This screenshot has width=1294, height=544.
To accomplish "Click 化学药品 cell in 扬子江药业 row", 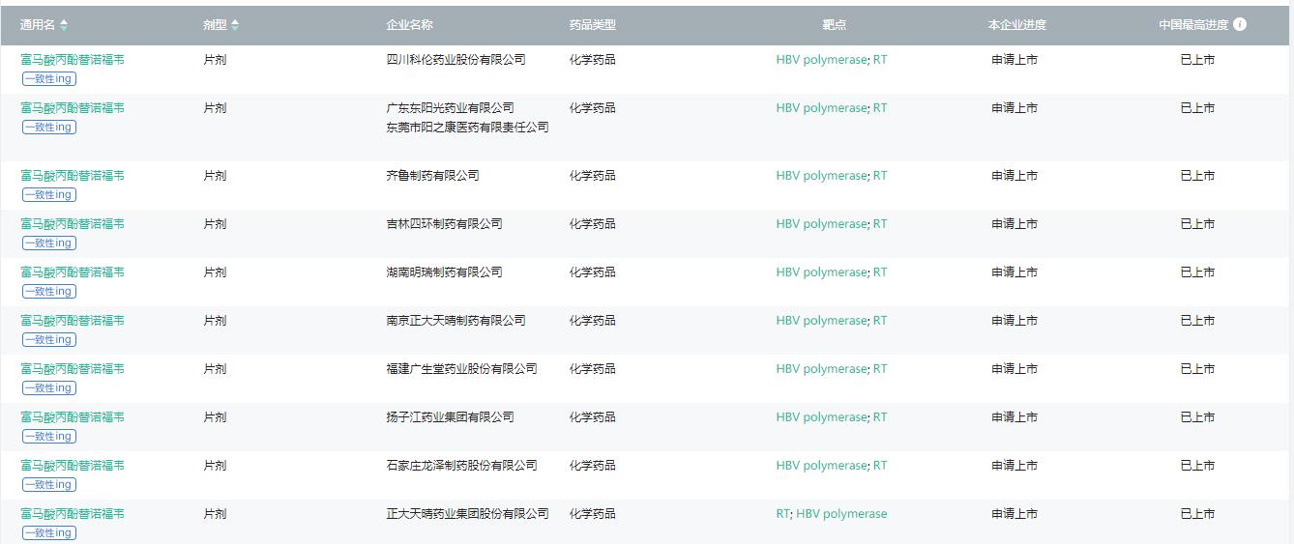I will (x=592, y=417).
